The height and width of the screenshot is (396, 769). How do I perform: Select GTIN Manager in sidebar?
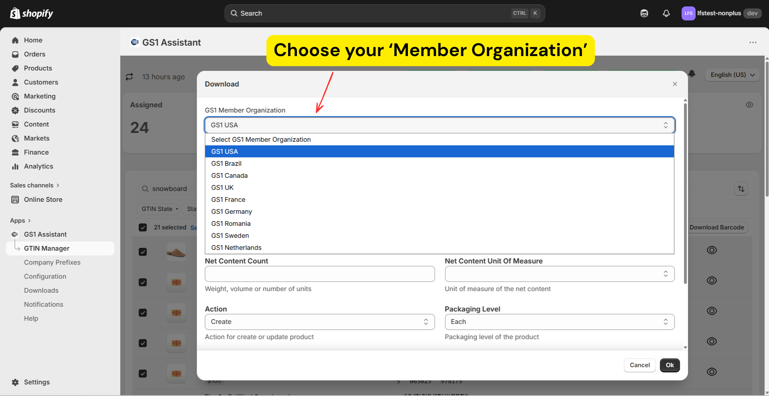[60, 248]
